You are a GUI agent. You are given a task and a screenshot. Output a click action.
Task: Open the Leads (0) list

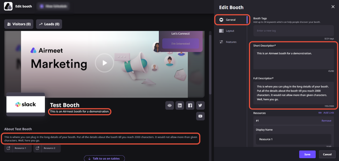(x=49, y=24)
